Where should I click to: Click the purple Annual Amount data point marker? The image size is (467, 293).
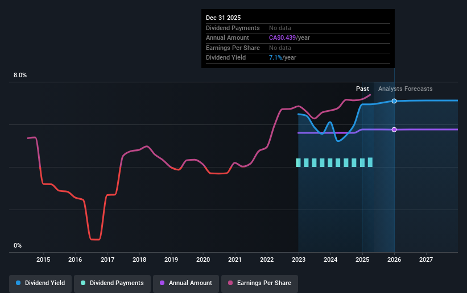(394, 129)
